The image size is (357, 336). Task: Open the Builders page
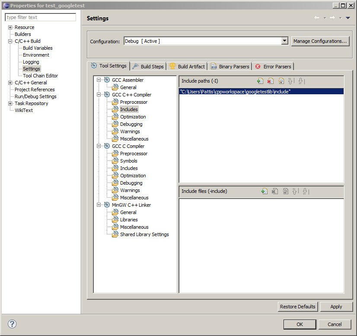tap(23, 34)
